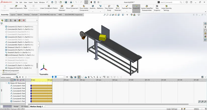Open the Insert menu

31,2
